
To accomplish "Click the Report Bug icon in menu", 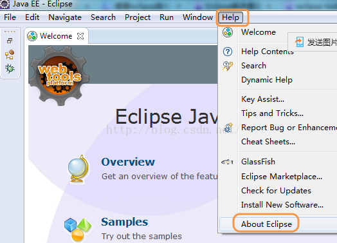I will coord(228,128).
